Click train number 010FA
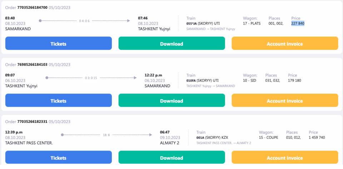343x169 pixels. (x=191, y=80)
